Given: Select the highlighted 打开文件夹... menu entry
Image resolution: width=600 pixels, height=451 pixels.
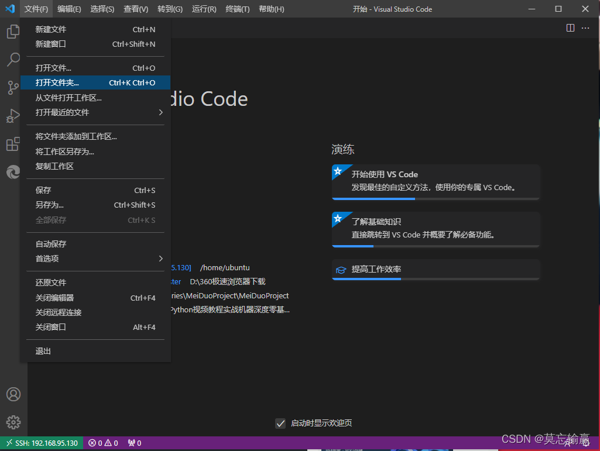Looking at the screenshot, I should point(95,82).
